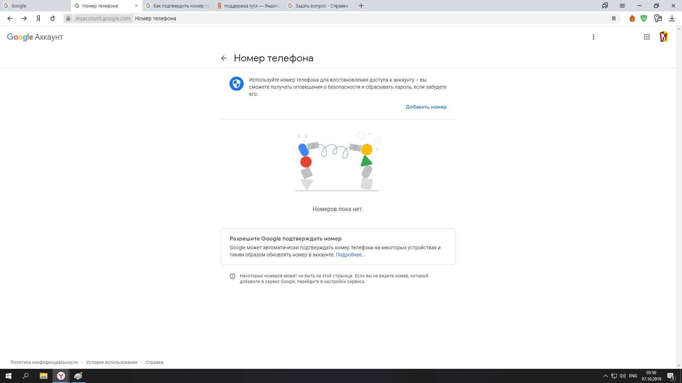Open the downloads arrow icon

pyautogui.click(x=672, y=18)
